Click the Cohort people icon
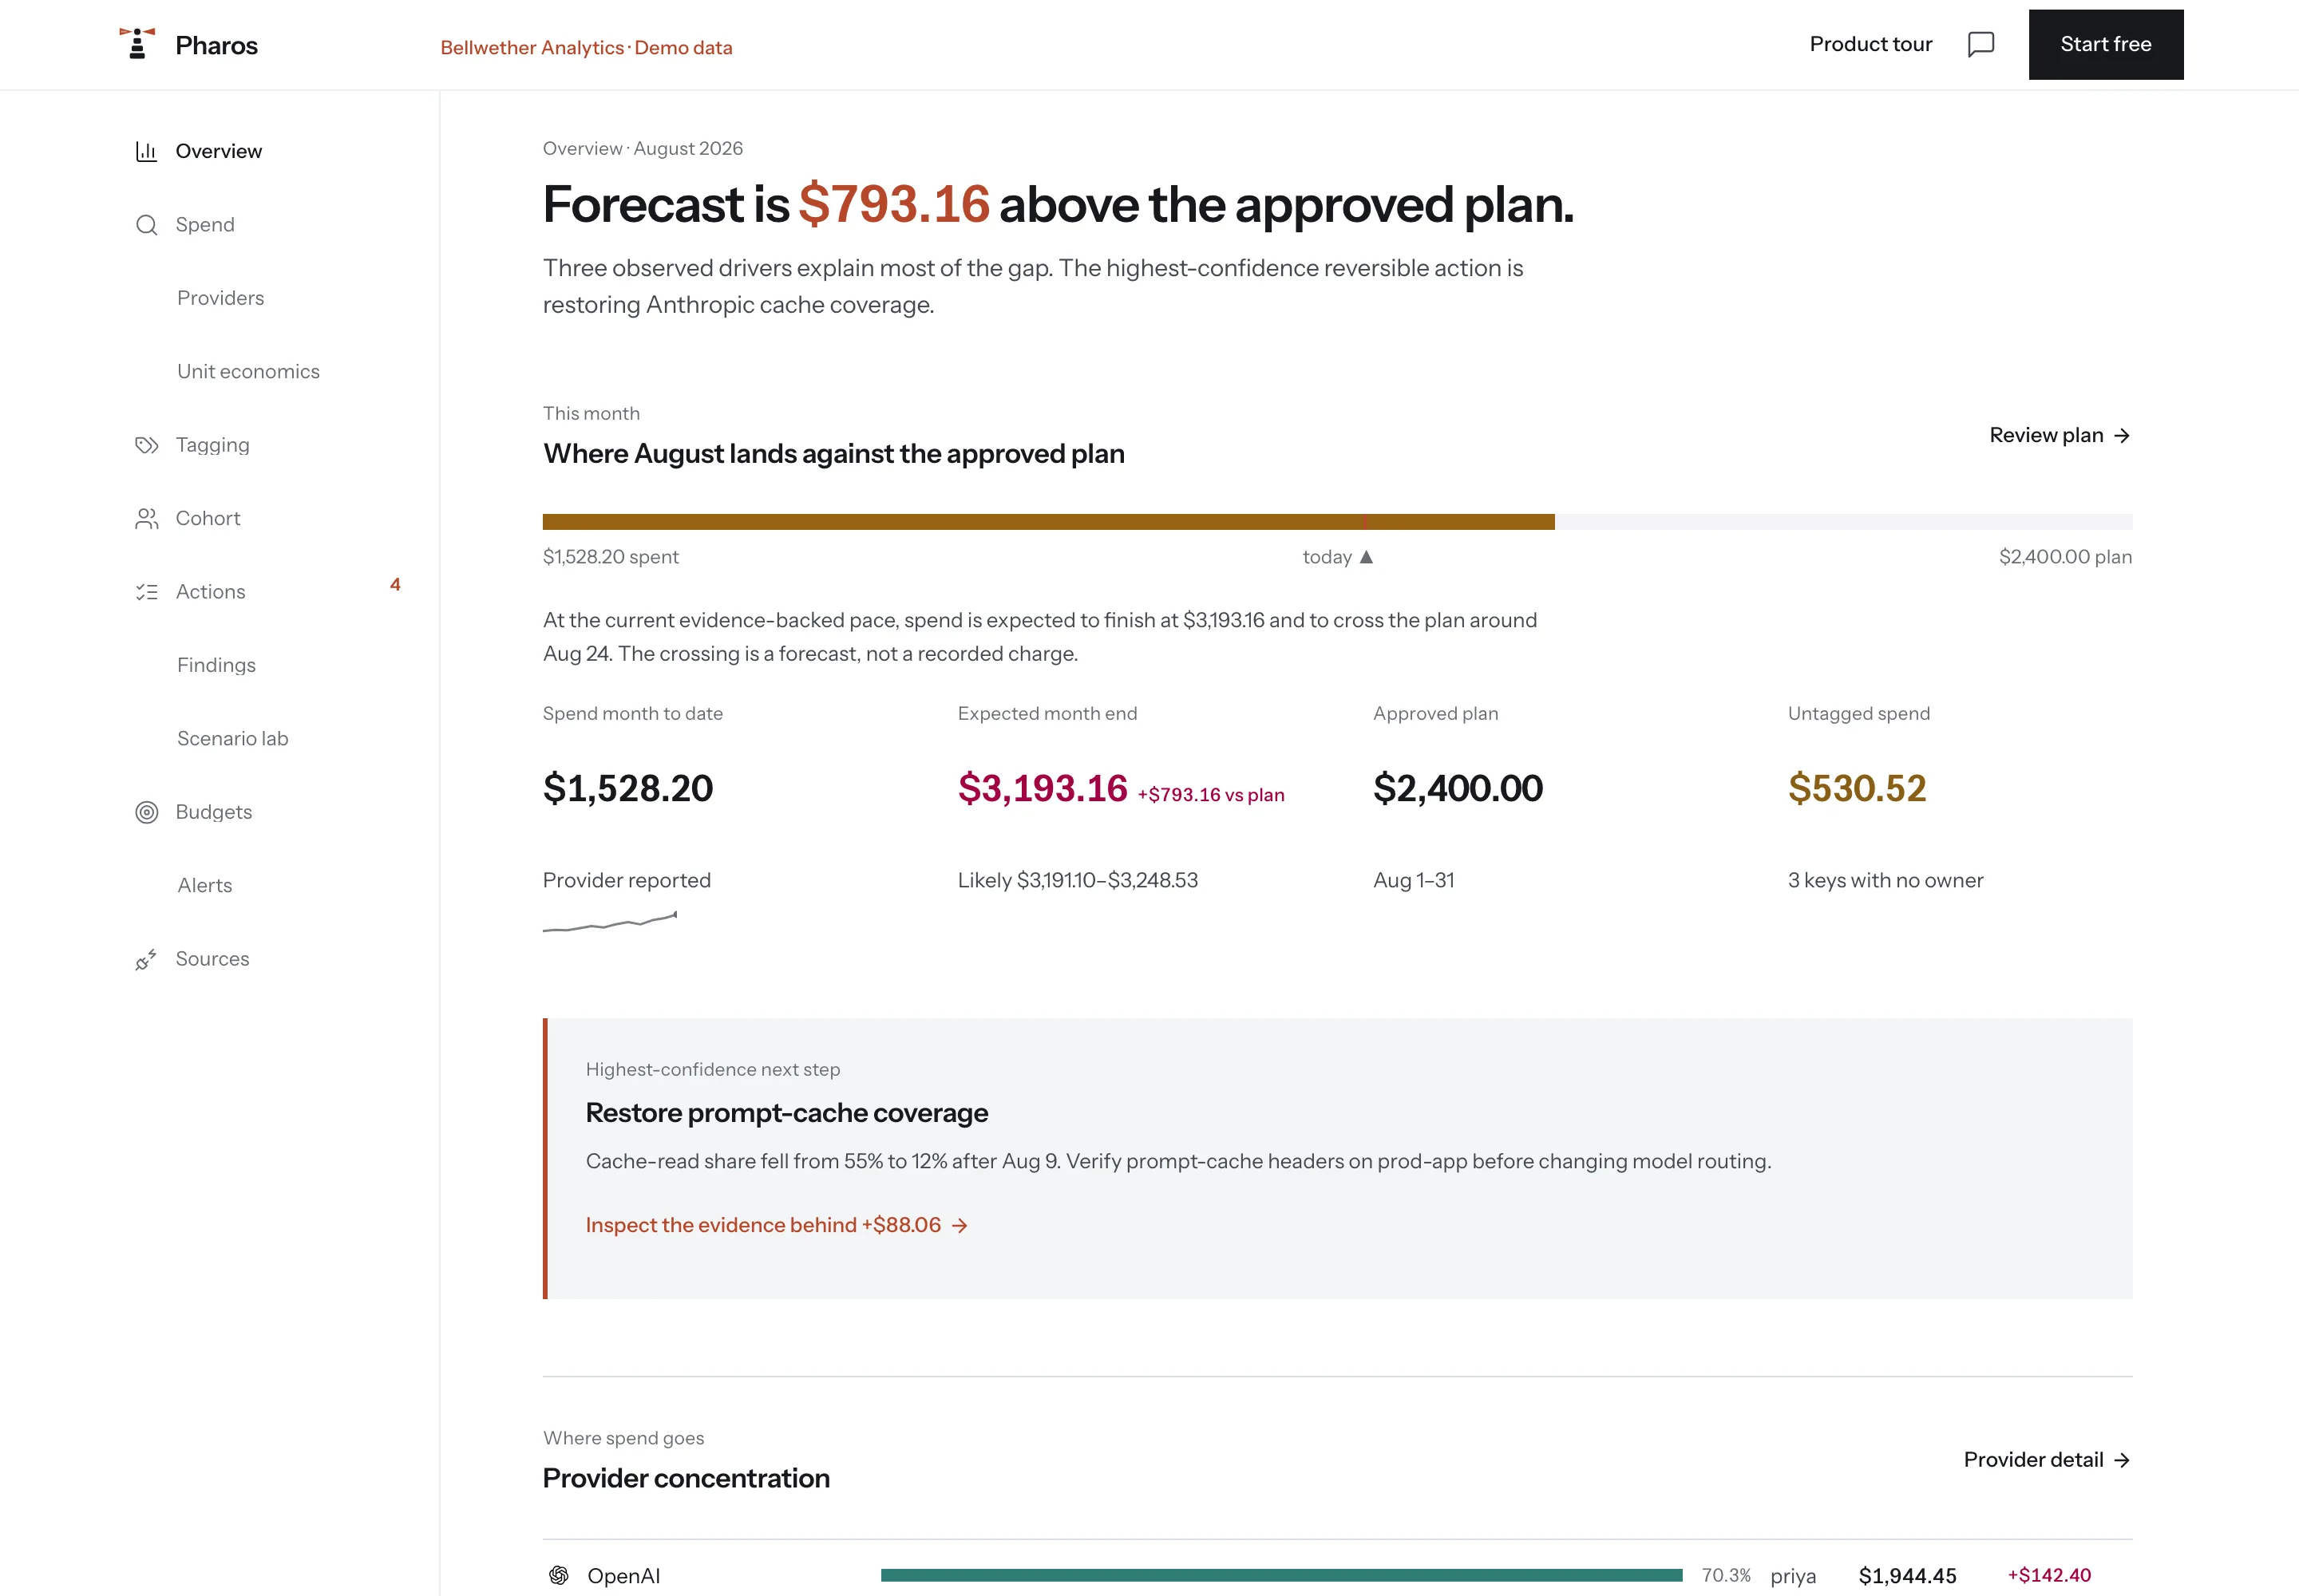Viewport: 2299px width, 1596px height. click(146, 518)
